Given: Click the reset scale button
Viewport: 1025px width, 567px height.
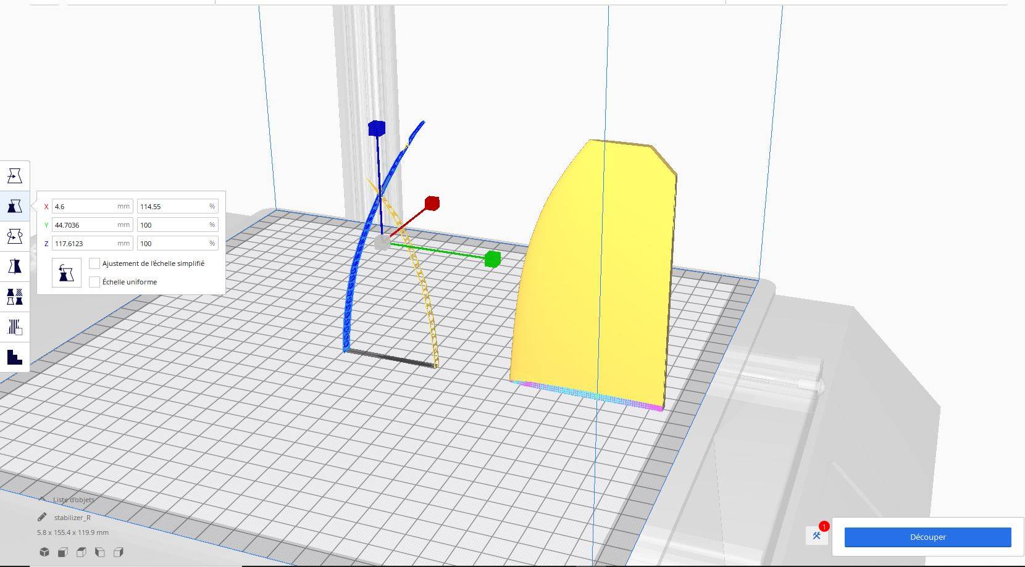Looking at the screenshot, I should click(67, 272).
